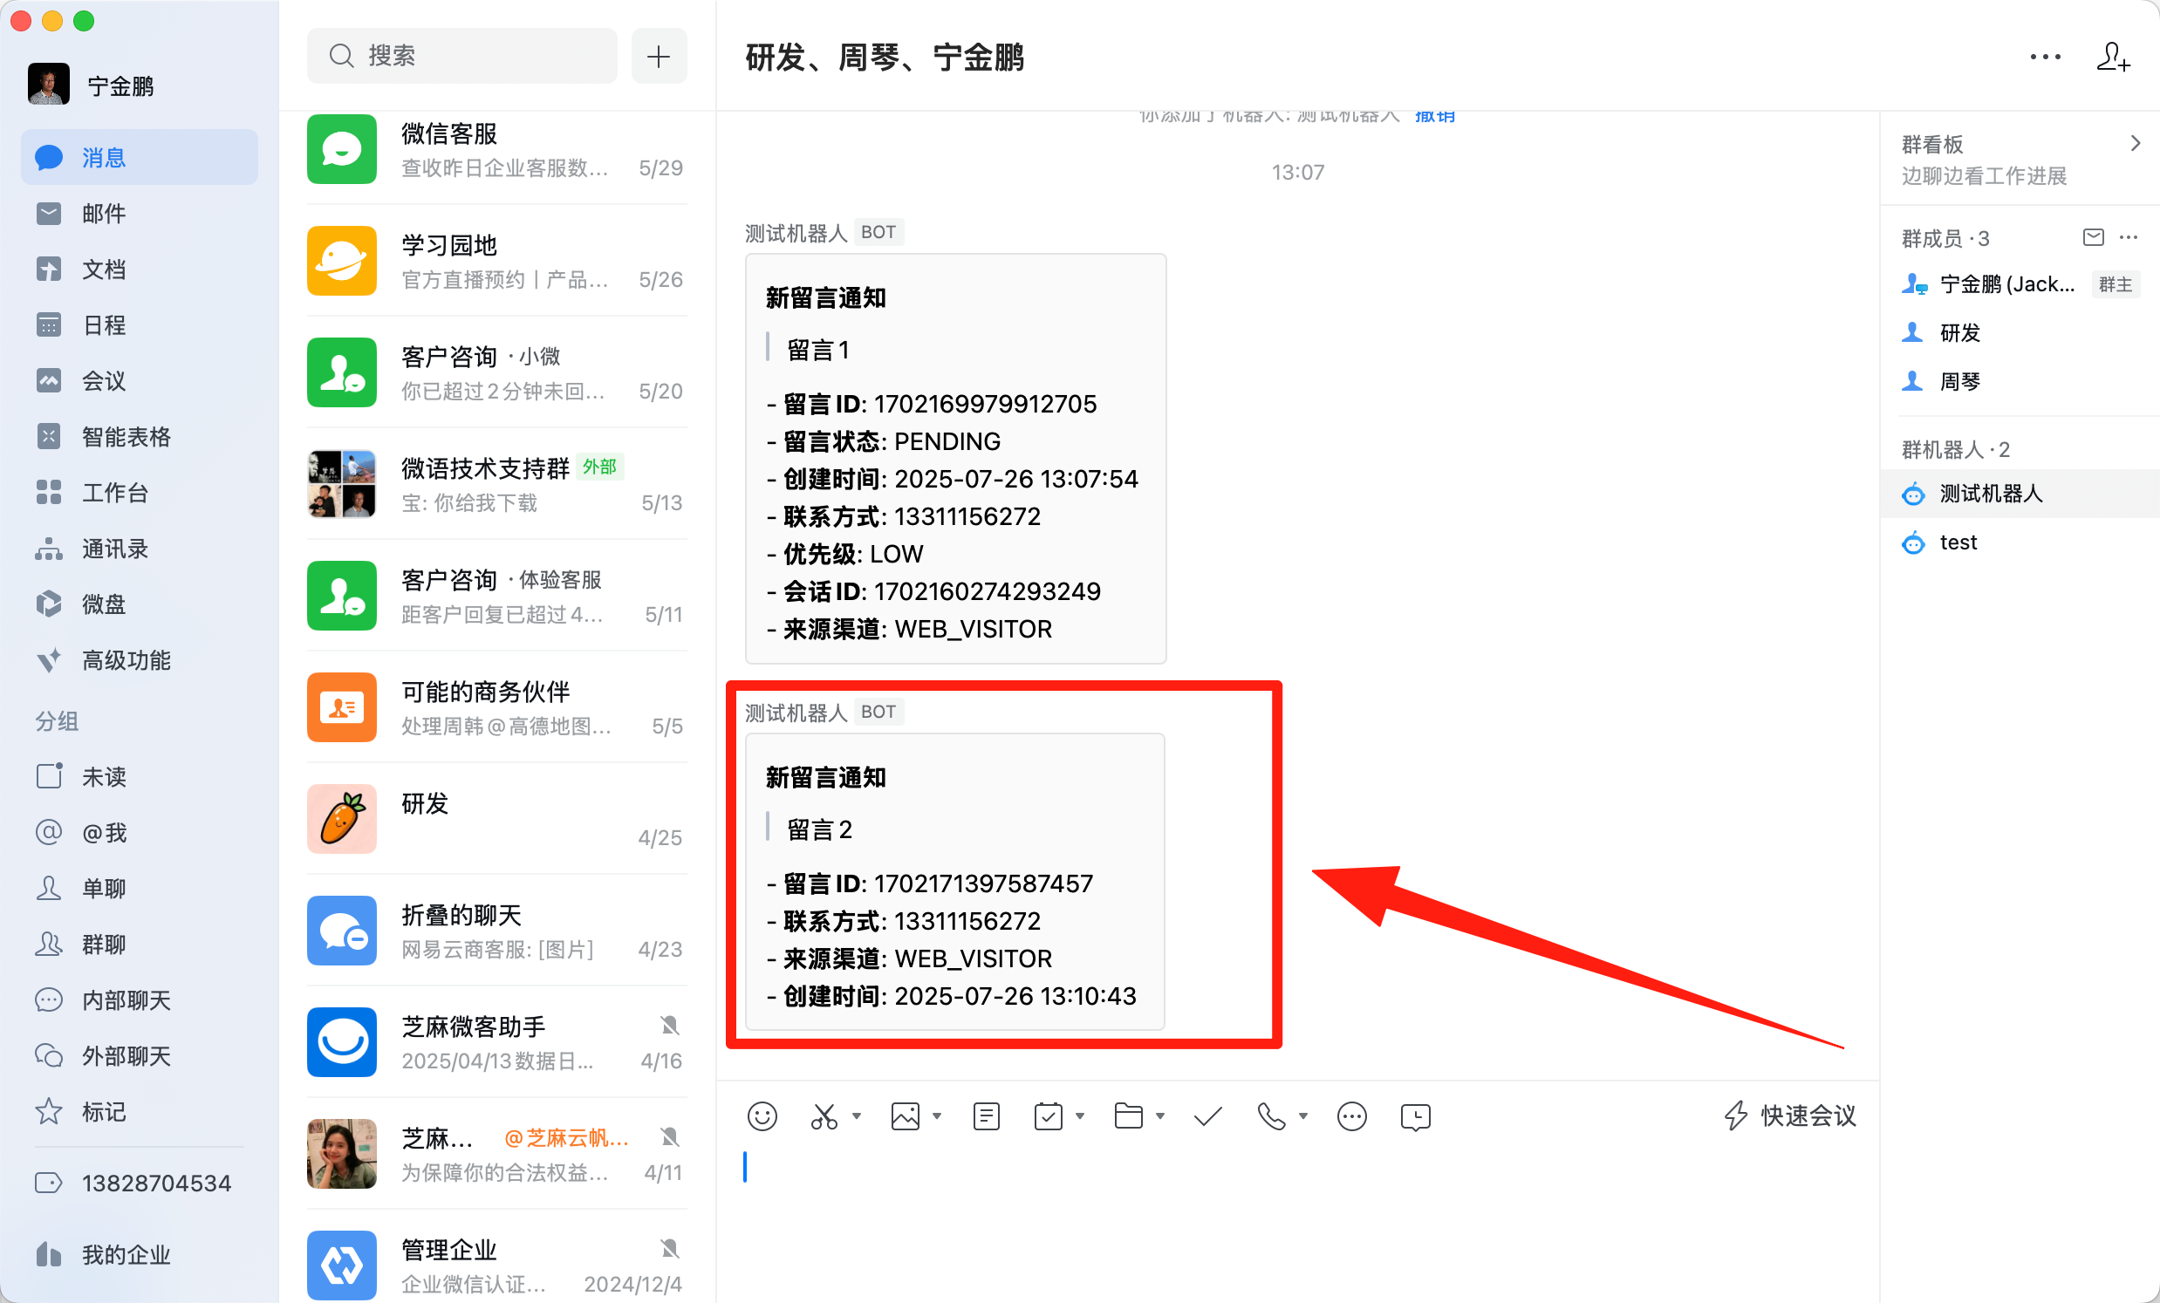Open the 高级功能 advanced features icon
Screen dimensions: 2160x1303
pyautogui.click(x=49, y=660)
